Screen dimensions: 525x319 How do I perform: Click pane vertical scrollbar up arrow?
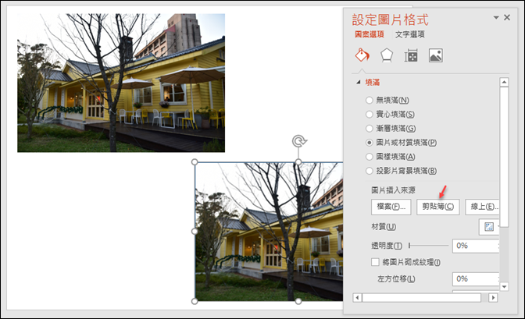point(504,82)
